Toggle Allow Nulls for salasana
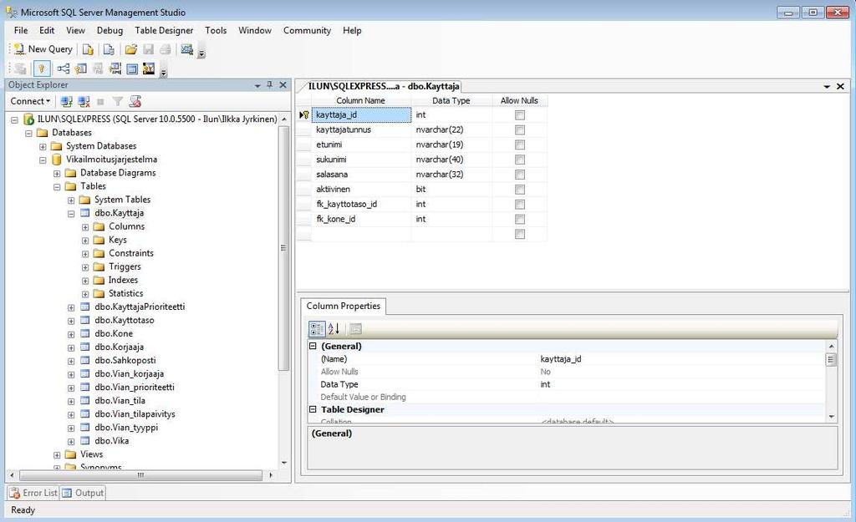This screenshot has width=856, height=522. (x=520, y=175)
